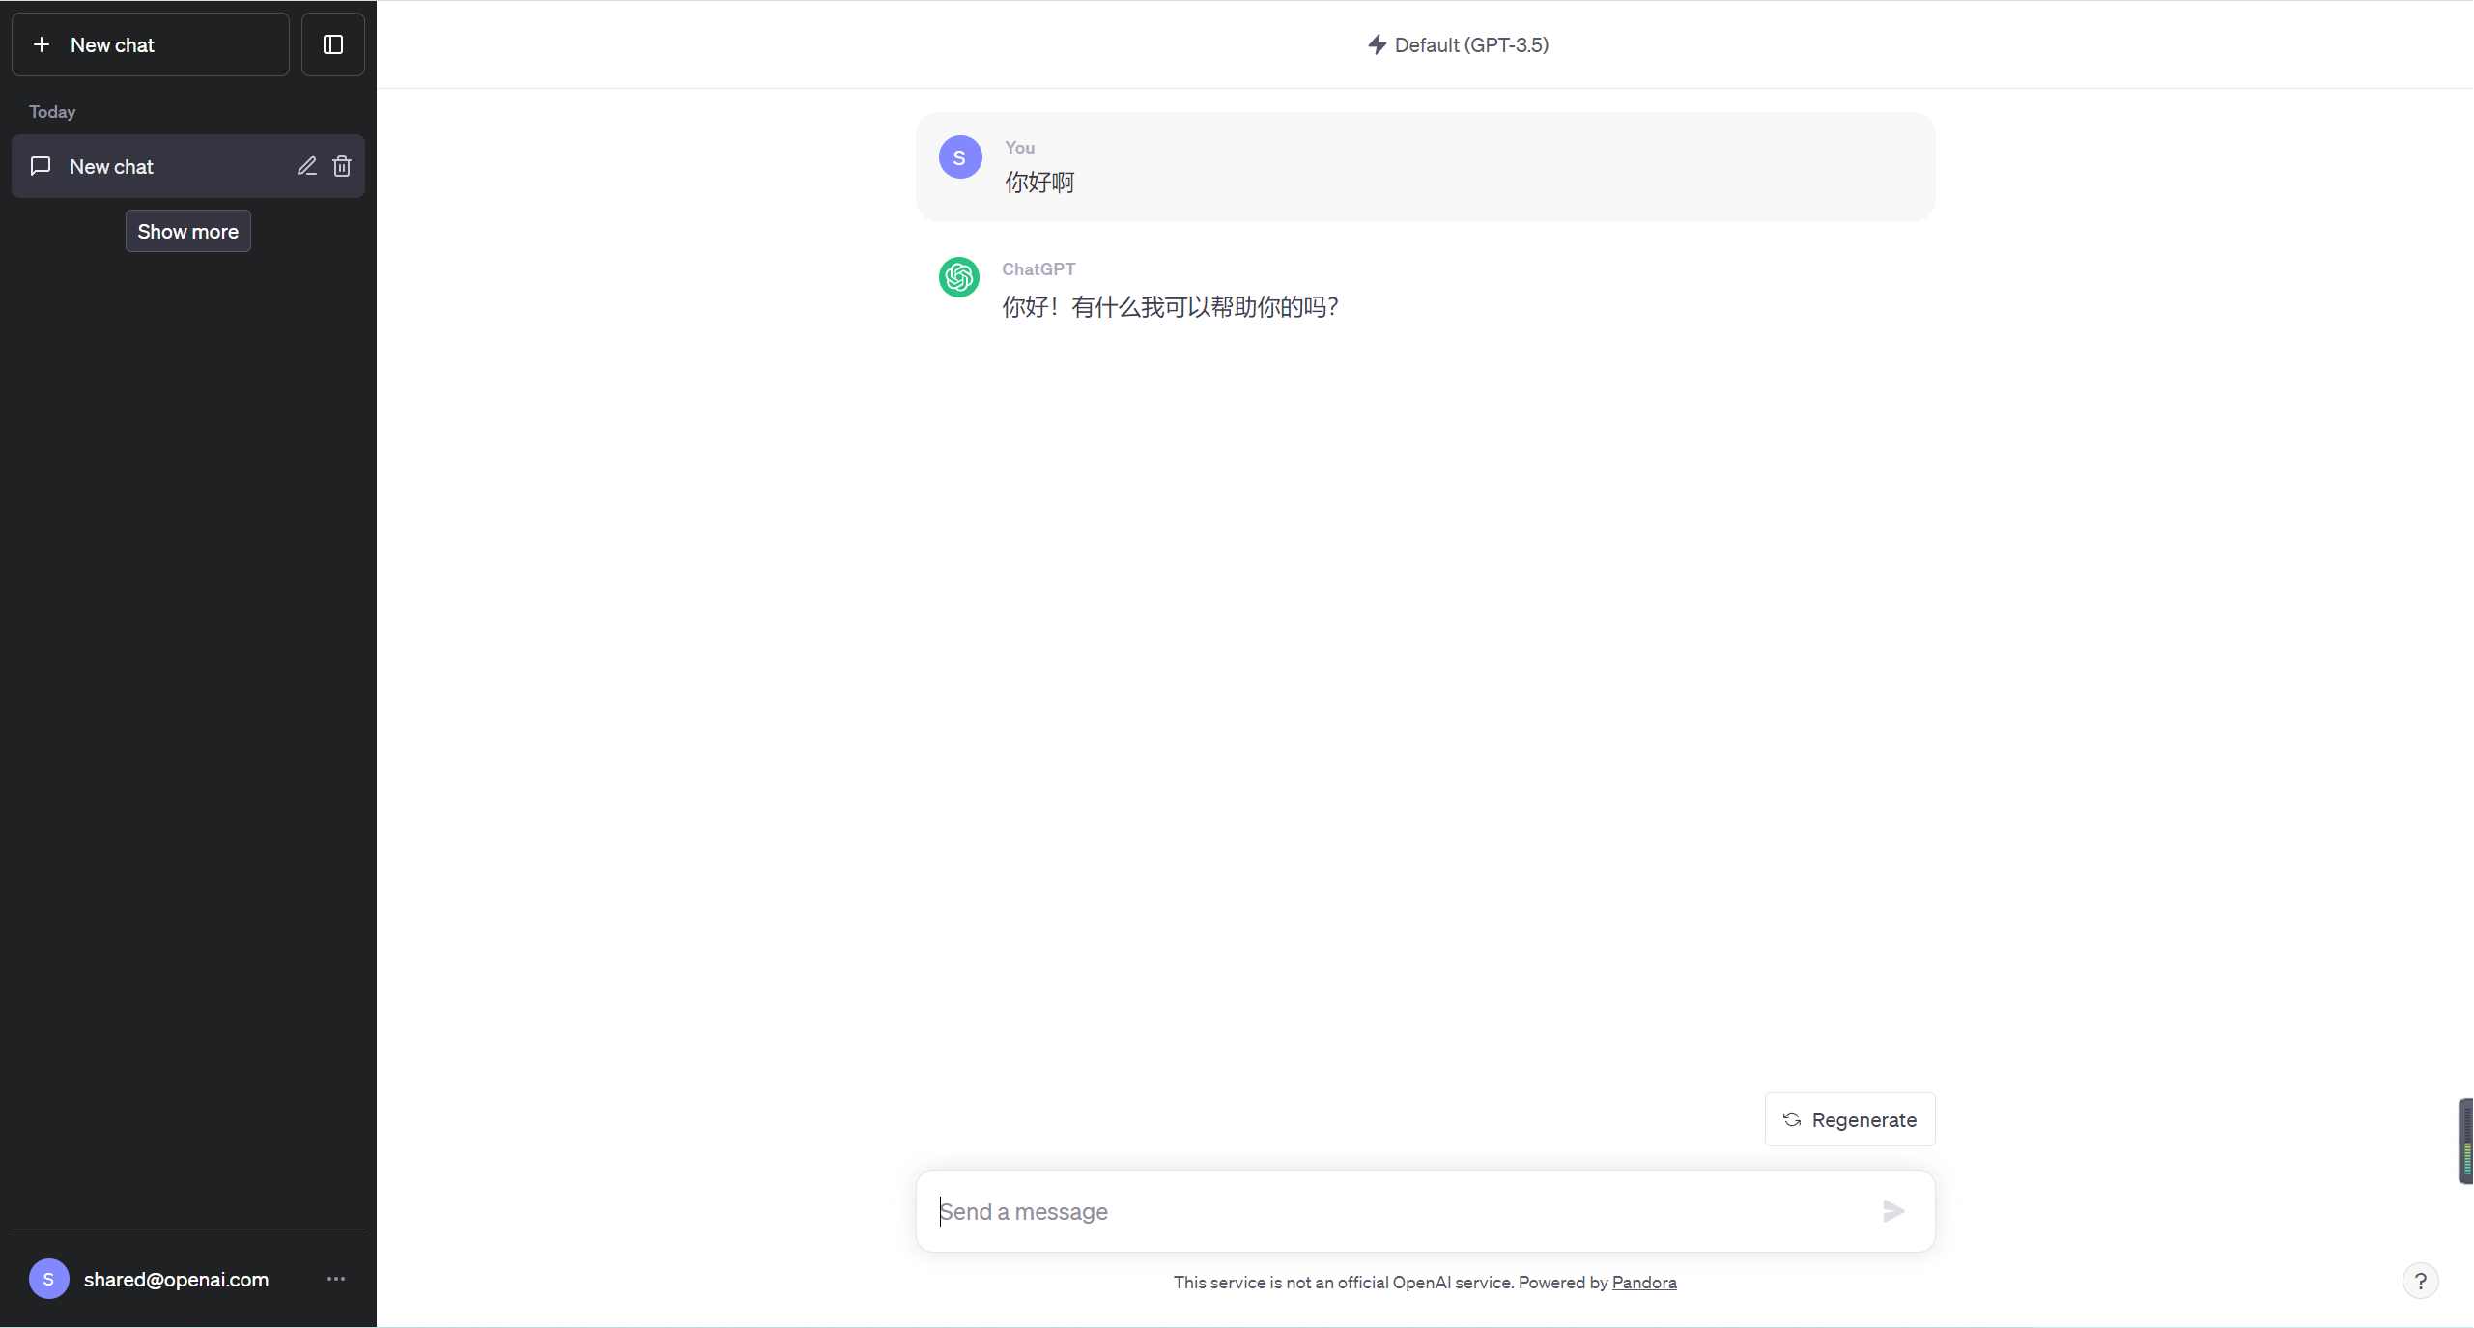
Task: Click the send message arrow icon
Action: click(1892, 1210)
